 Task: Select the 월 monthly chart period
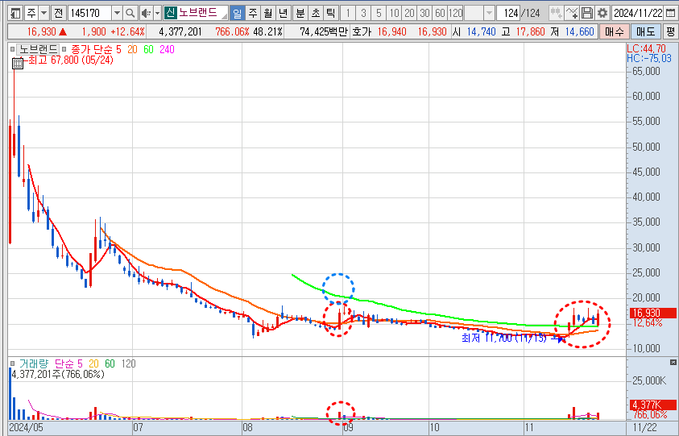(x=268, y=13)
